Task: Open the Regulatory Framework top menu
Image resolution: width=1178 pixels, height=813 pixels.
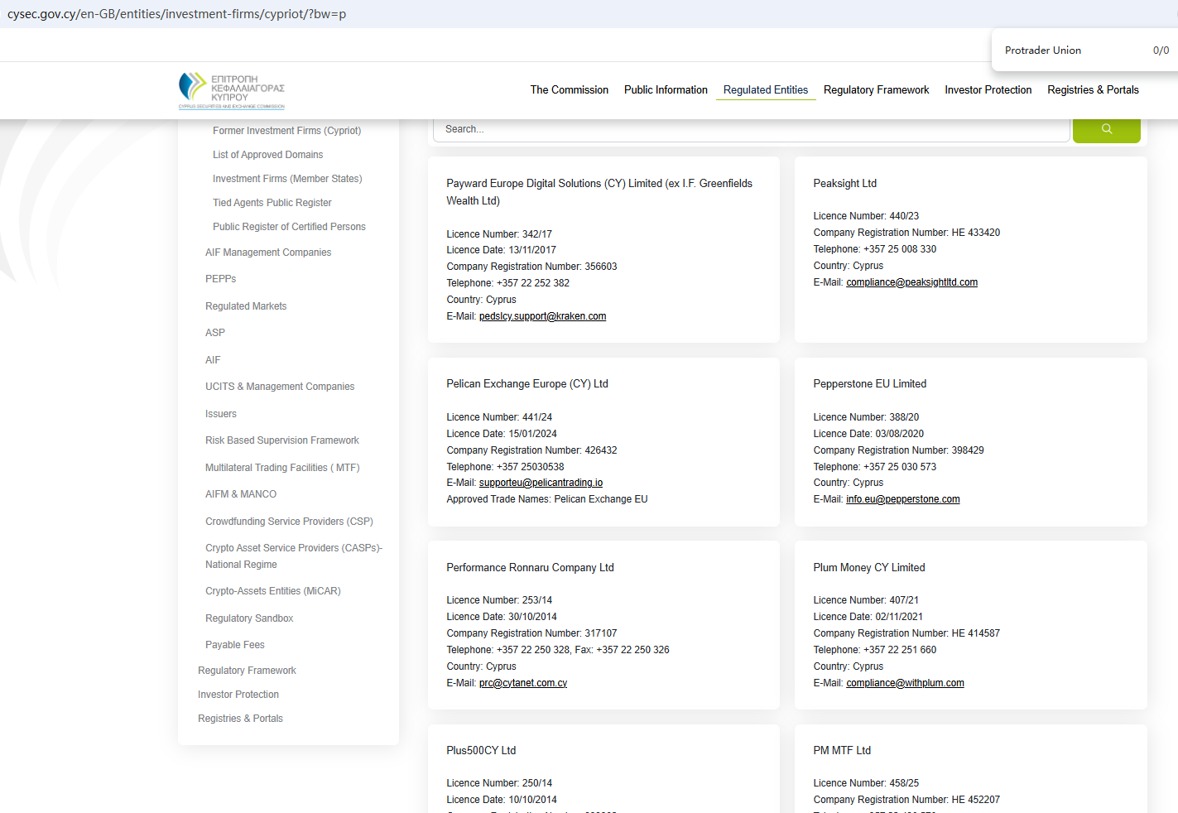Action: [876, 90]
